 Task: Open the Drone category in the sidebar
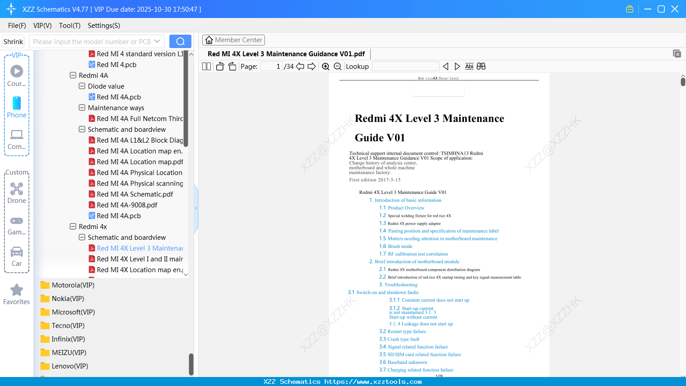pos(17,193)
